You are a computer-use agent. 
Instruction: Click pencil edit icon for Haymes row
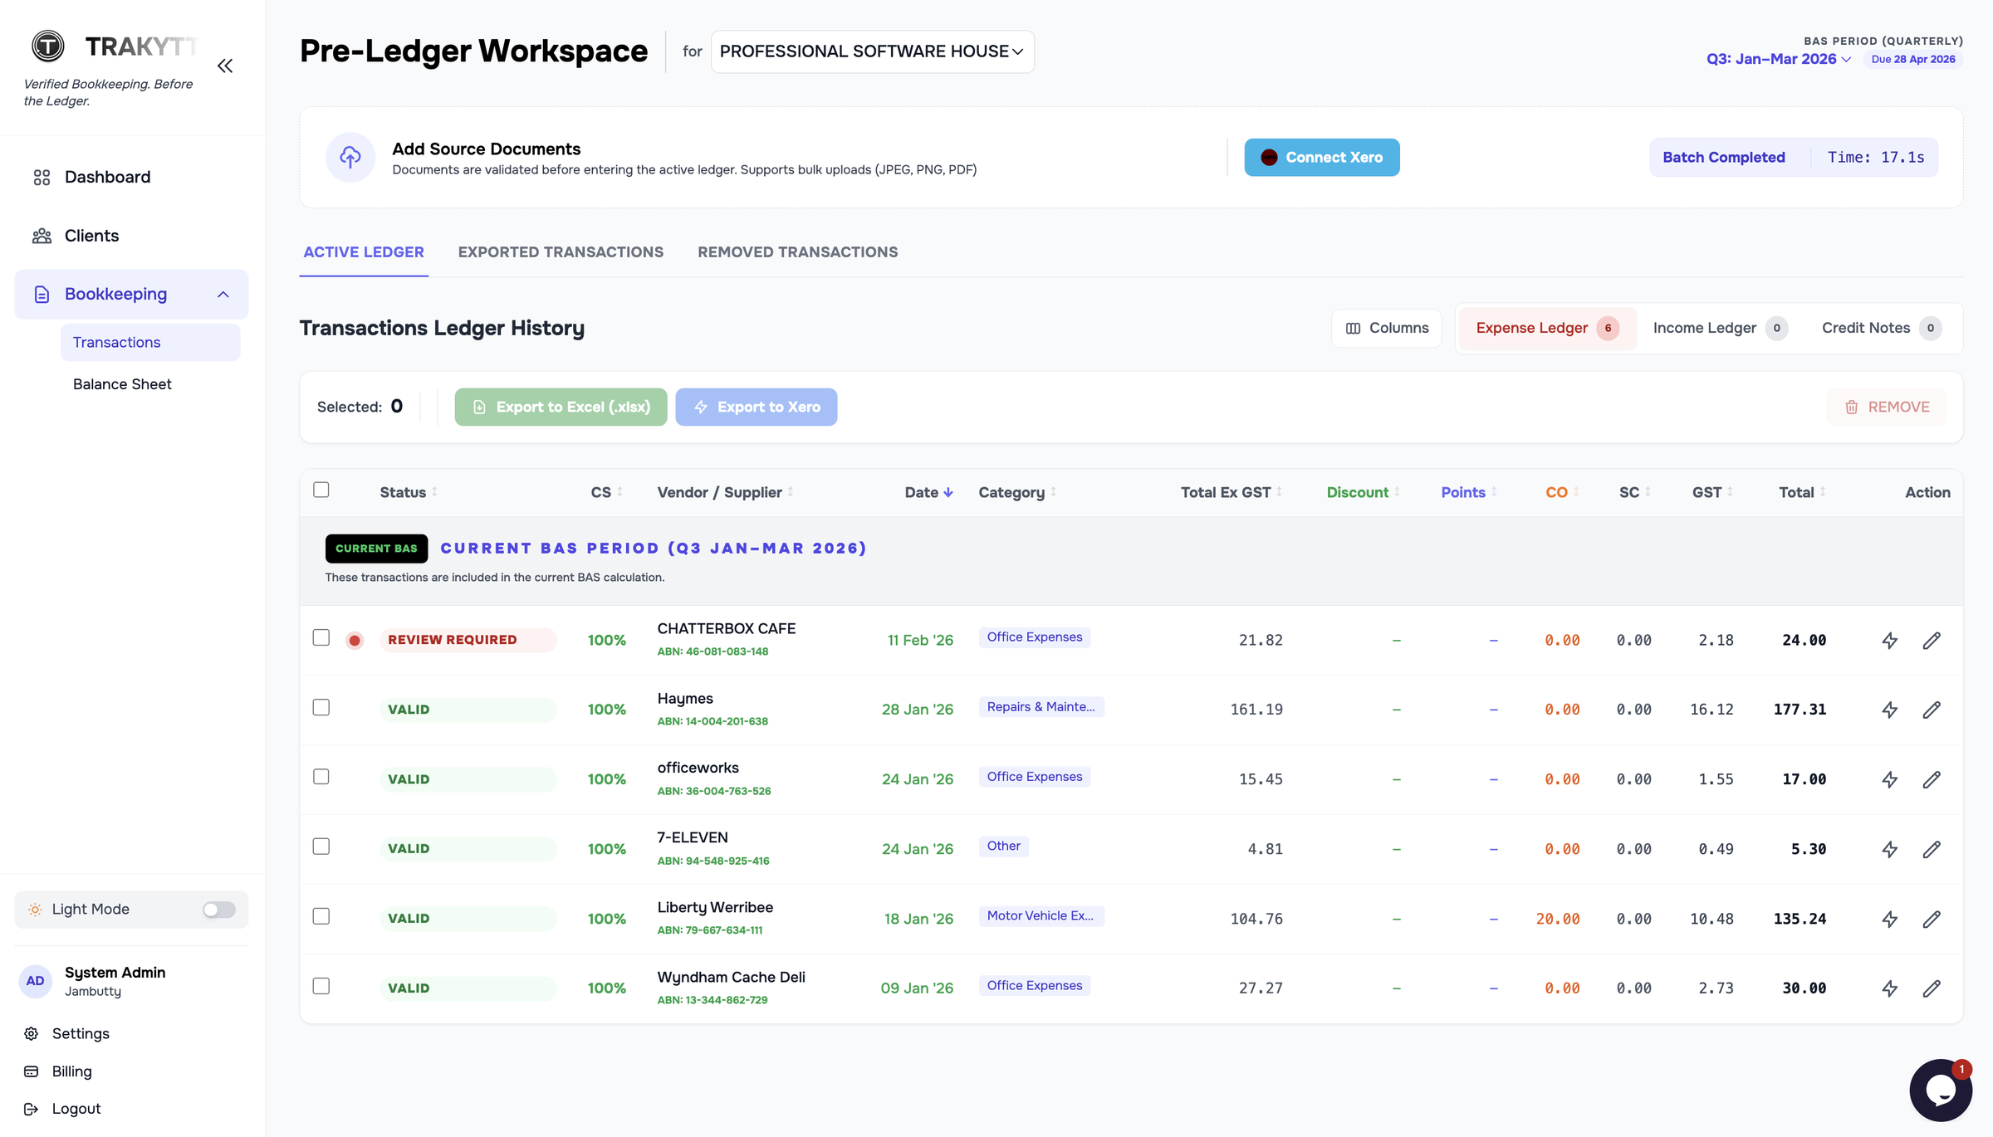point(1932,710)
